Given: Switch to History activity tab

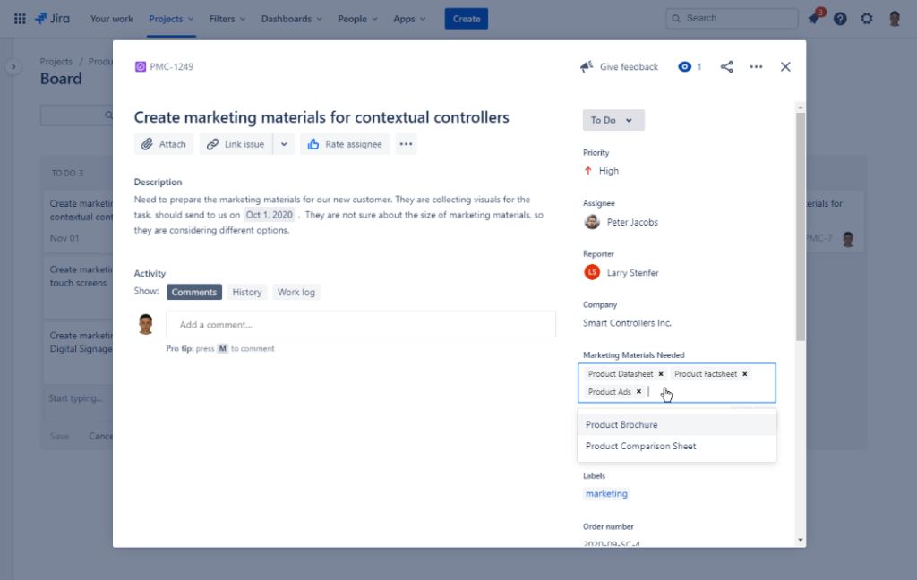Looking at the screenshot, I should click(x=247, y=292).
